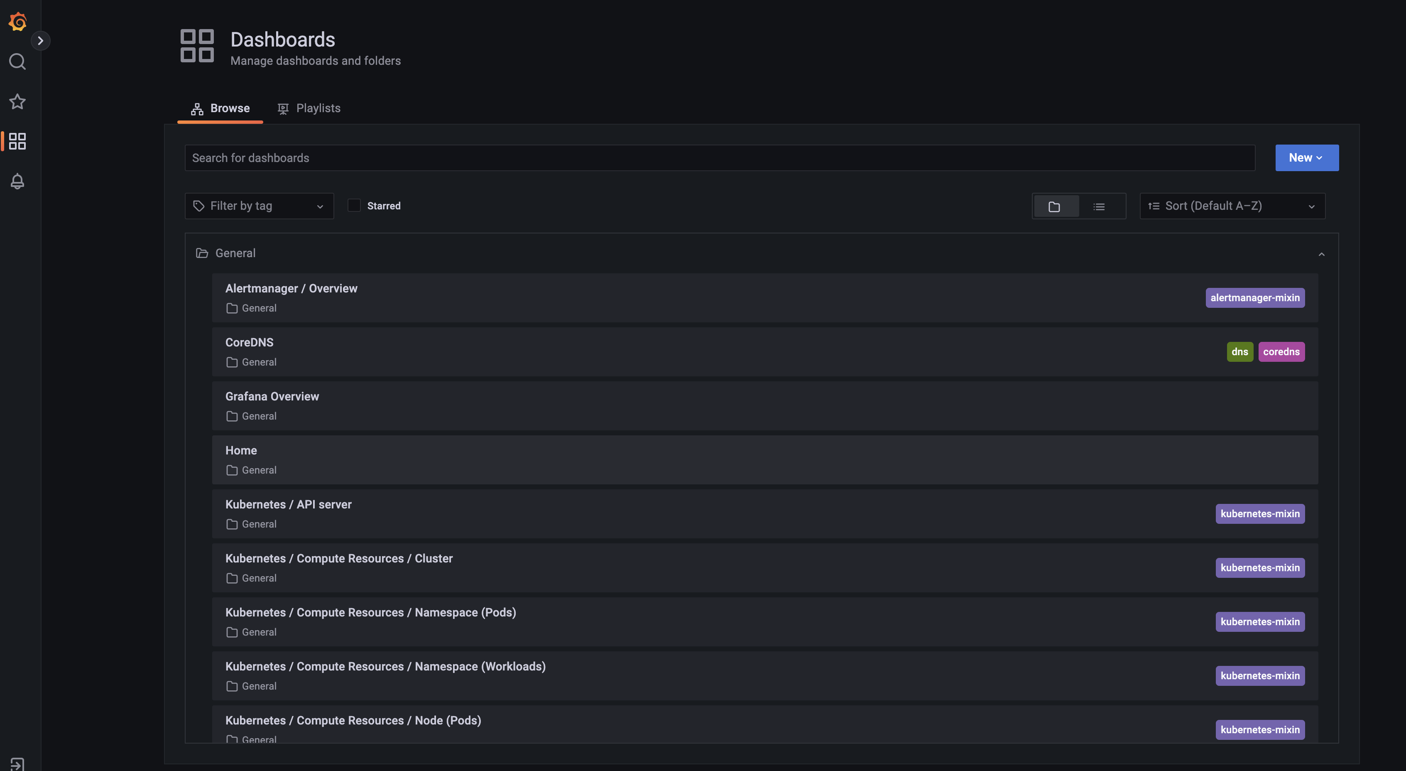Click the sign-in icon at the sidebar bottom

coord(17,764)
